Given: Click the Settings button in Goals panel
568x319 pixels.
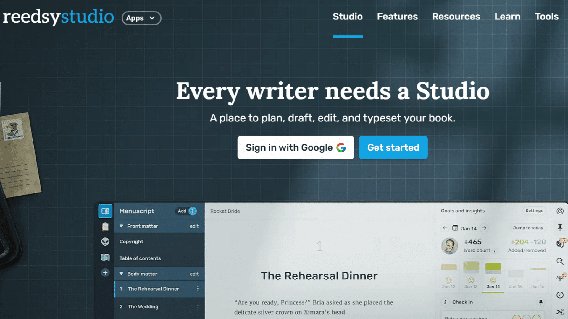Looking at the screenshot, I should [534, 211].
